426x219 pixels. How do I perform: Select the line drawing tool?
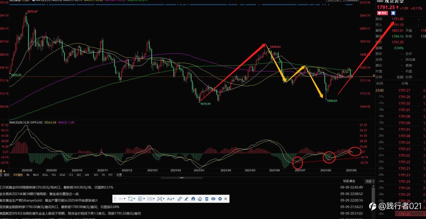[120, 199]
